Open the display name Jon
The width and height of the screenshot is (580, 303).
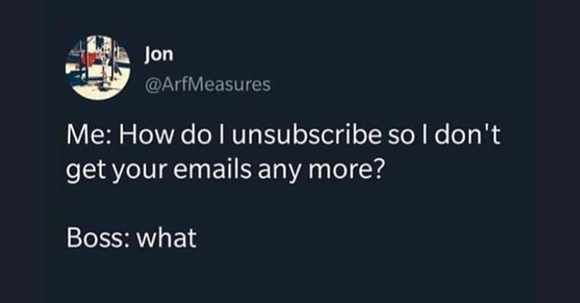coord(158,55)
